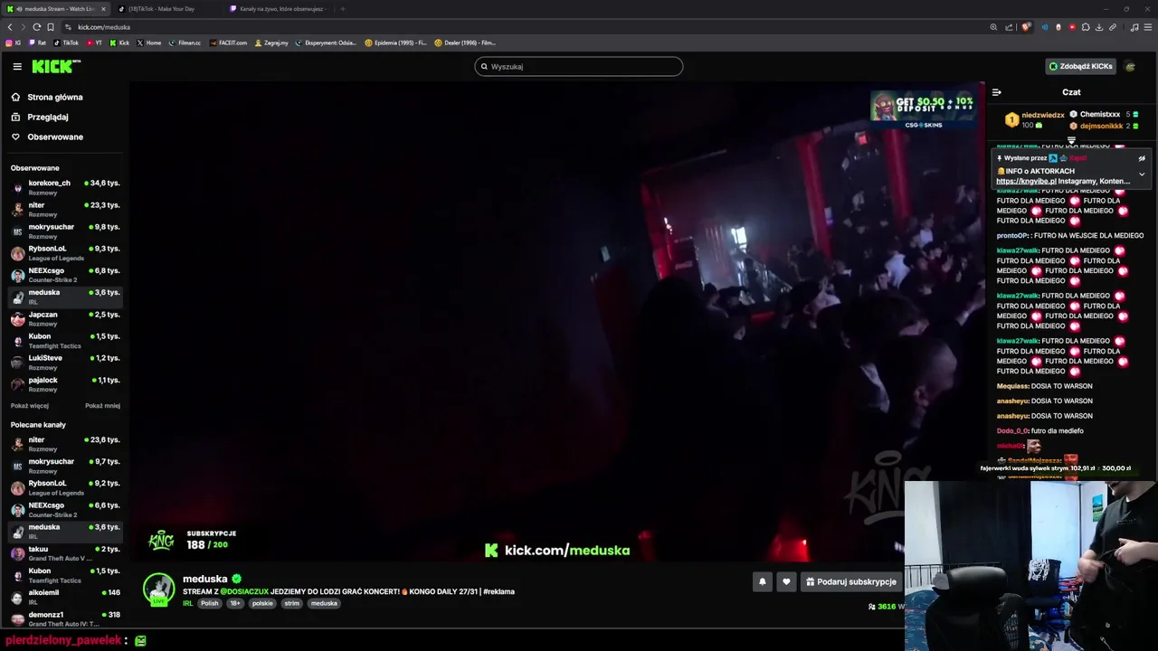Switch to TikTok browser tab
The width and height of the screenshot is (1158, 651).
pos(167,9)
